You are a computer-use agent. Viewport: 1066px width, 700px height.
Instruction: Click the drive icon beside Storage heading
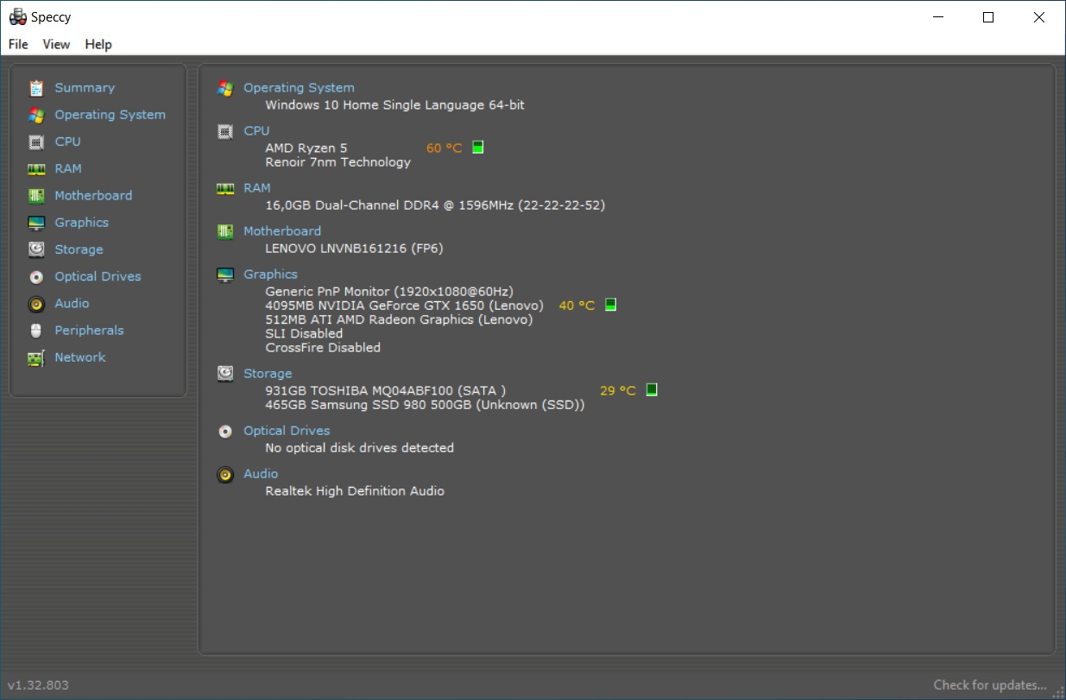coord(225,374)
